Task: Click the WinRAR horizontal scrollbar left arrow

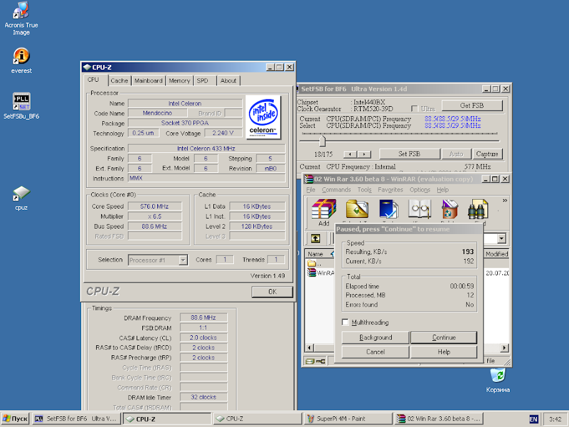Action: click(x=309, y=348)
